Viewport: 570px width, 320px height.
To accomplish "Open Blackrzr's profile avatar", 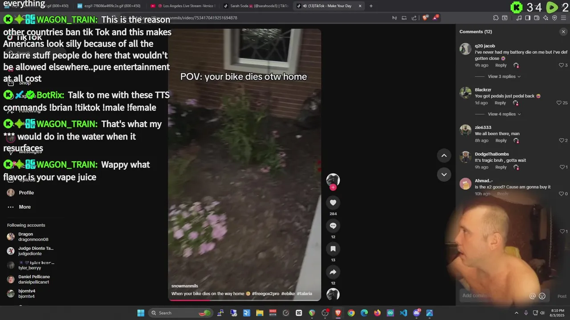I will click(465, 93).
